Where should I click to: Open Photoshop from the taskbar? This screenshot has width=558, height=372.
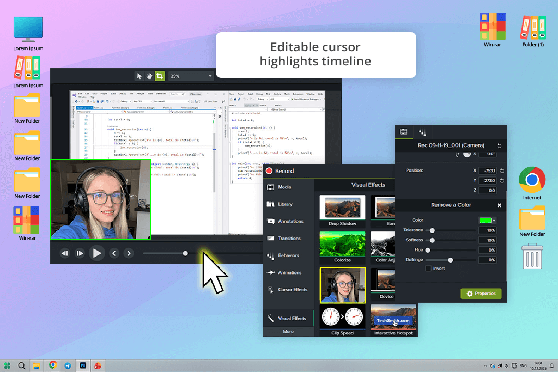coord(83,365)
